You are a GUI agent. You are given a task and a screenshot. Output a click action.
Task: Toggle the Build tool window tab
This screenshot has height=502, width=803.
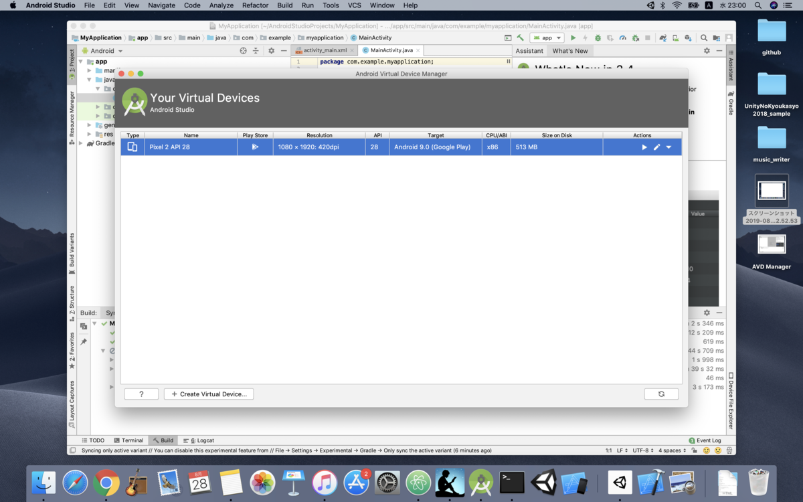(x=163, y=440)
